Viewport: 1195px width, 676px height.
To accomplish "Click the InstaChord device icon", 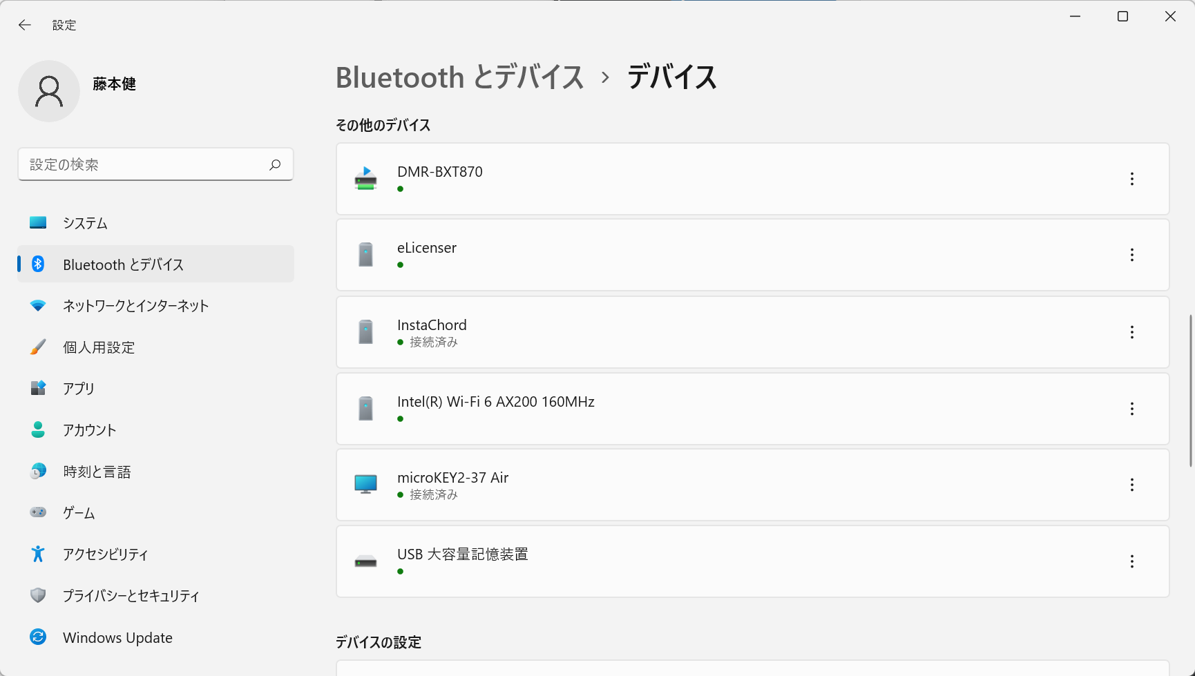I will coord(365,332).
